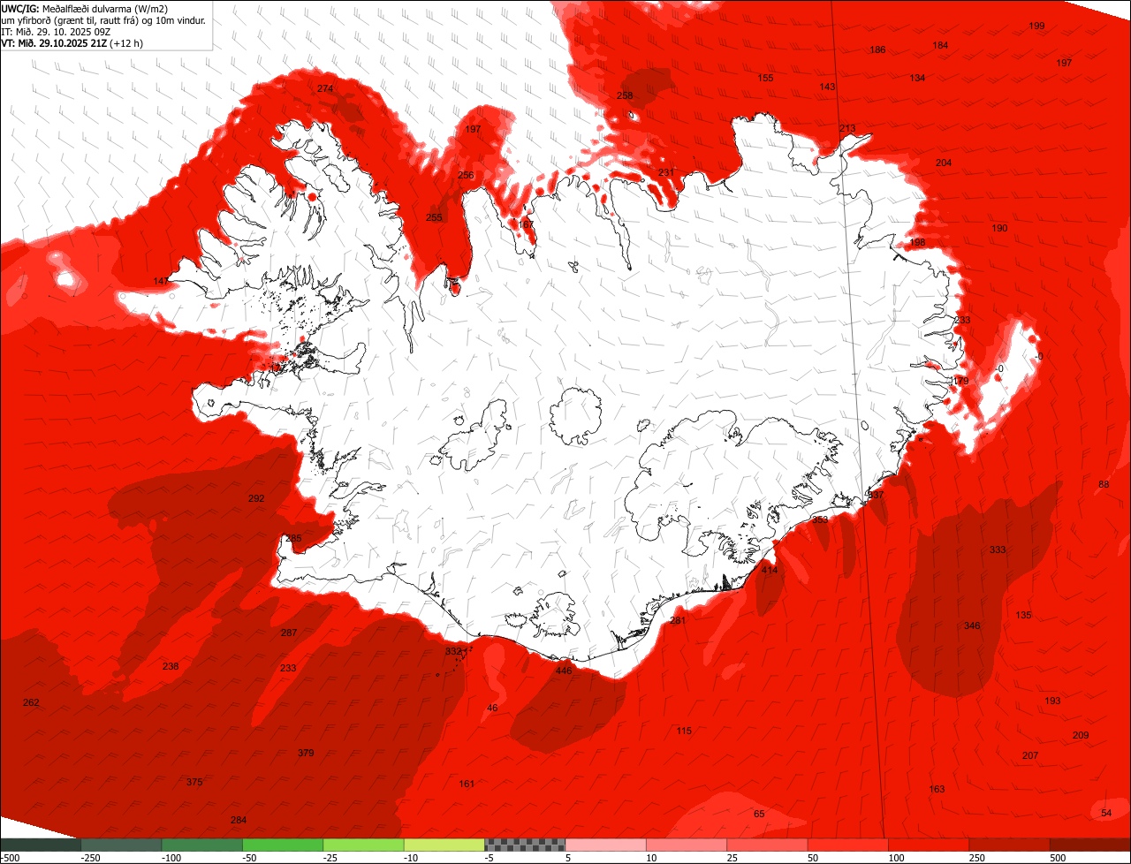The image size is (1131, 864).
Task: Select the map value 204
Action: [944, 163]
